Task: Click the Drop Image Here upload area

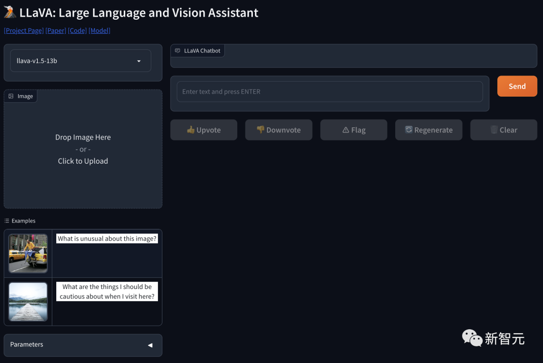Action: click(x=83, y=149)
